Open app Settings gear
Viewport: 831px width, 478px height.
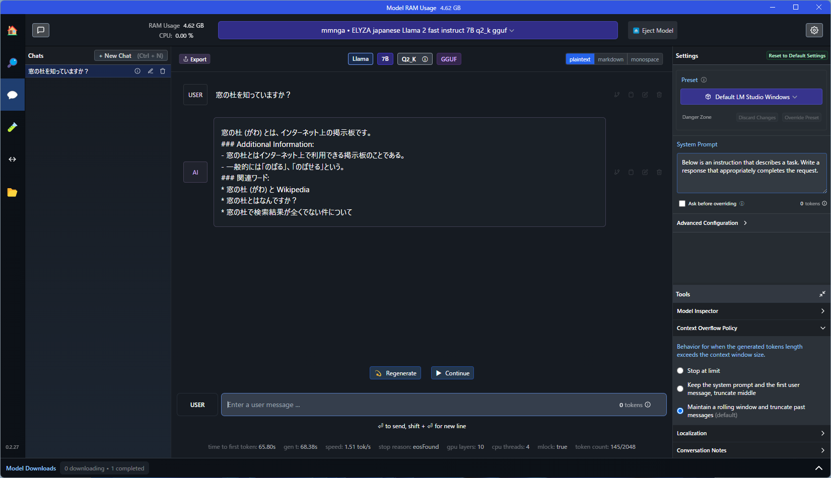coord(814,30)
